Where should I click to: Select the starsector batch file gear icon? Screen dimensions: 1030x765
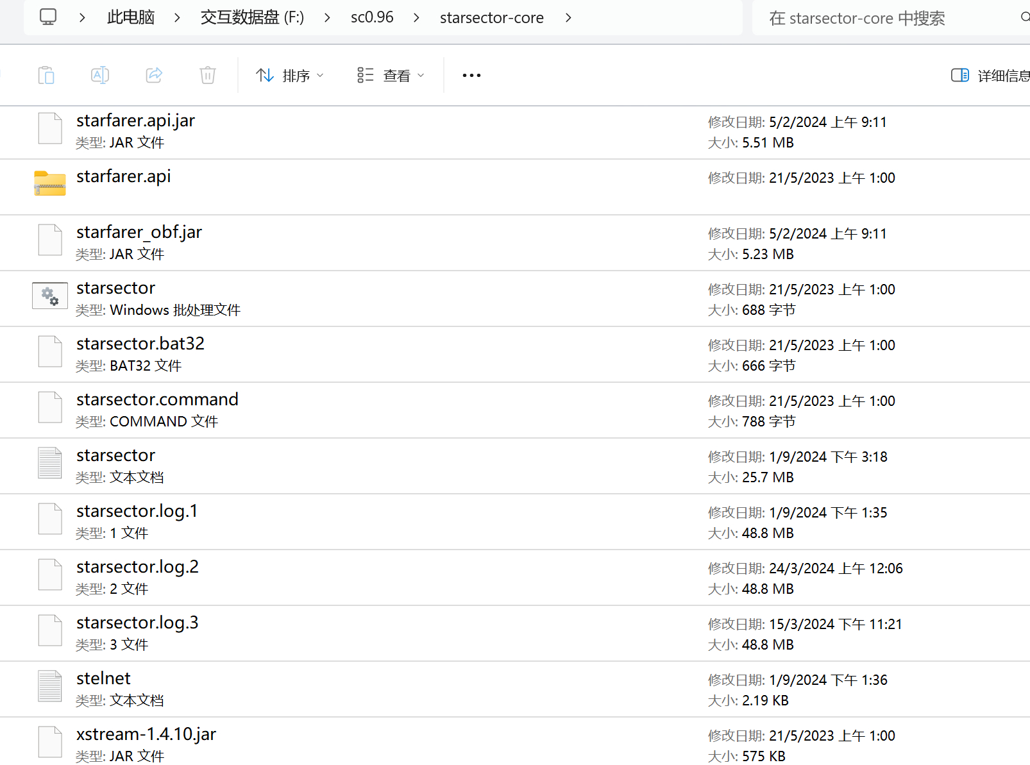pos(50,296)
